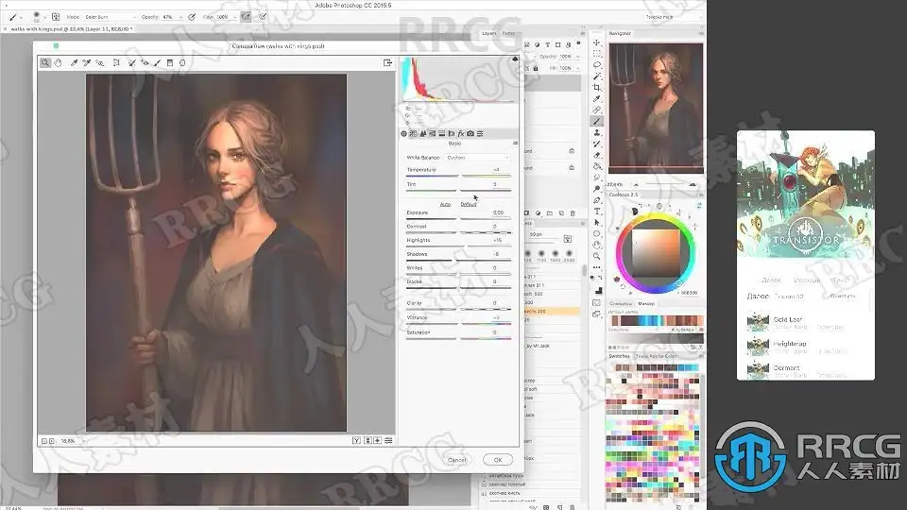This screenshot has height=510, width=907.
Task: Click the Temperature slider track
Action: point(458,176)
